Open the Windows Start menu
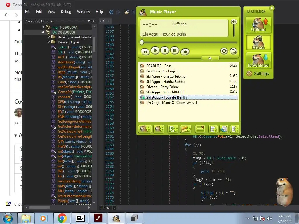Viewport: 299px width, 224px height. (8, 218)
